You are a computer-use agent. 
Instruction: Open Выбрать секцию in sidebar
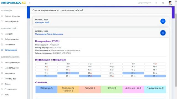[12, 39]
